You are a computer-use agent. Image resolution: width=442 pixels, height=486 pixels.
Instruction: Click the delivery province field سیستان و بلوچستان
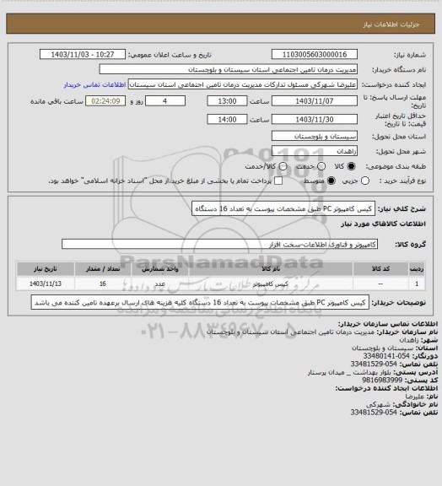pos(315,136)
